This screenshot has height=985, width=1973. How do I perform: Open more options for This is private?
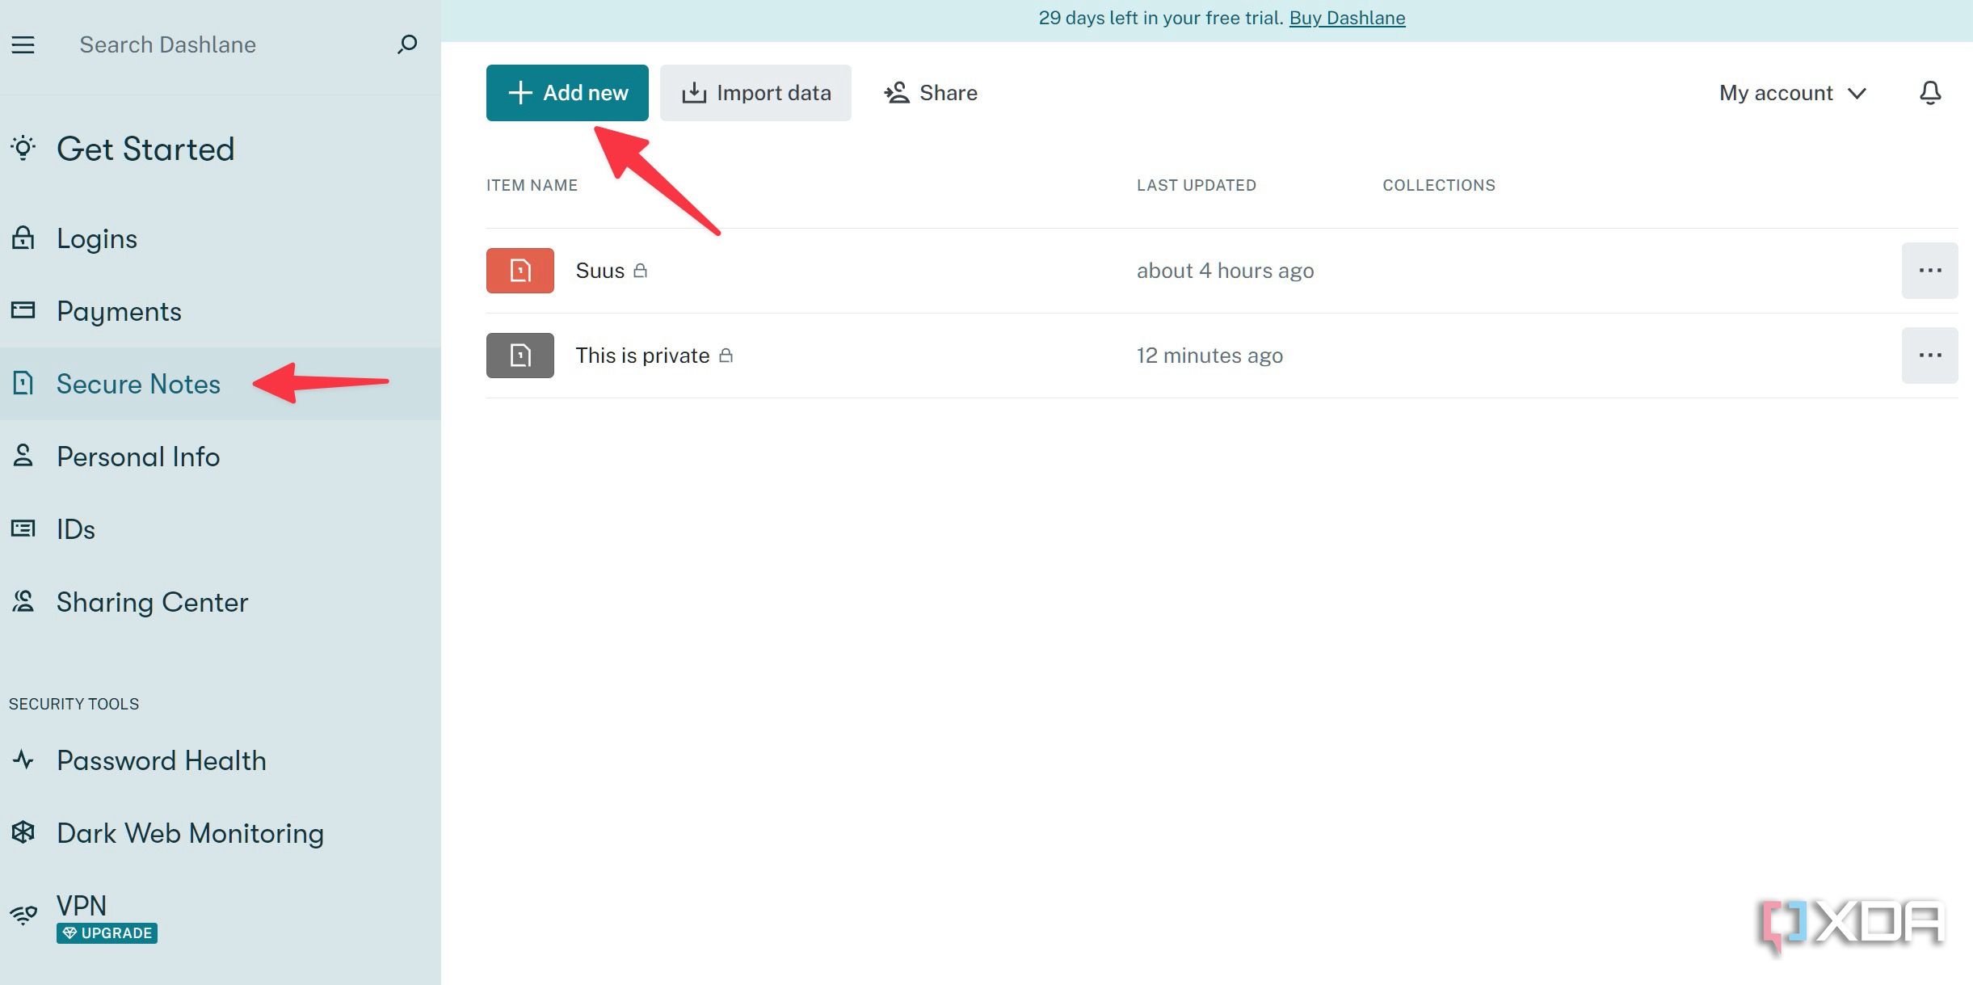tap(1929, 356)
